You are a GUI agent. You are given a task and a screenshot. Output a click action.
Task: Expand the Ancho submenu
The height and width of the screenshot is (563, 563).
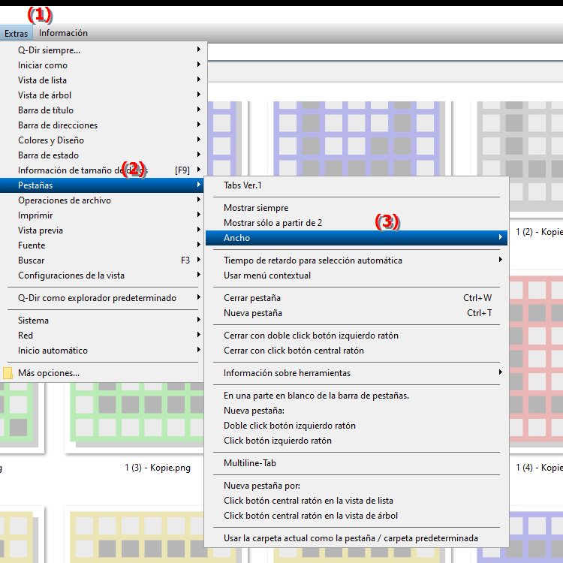[x=356, y=238]
